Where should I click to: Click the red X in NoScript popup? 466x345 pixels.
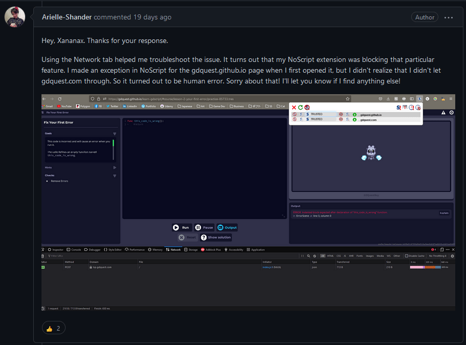[294, 107]
